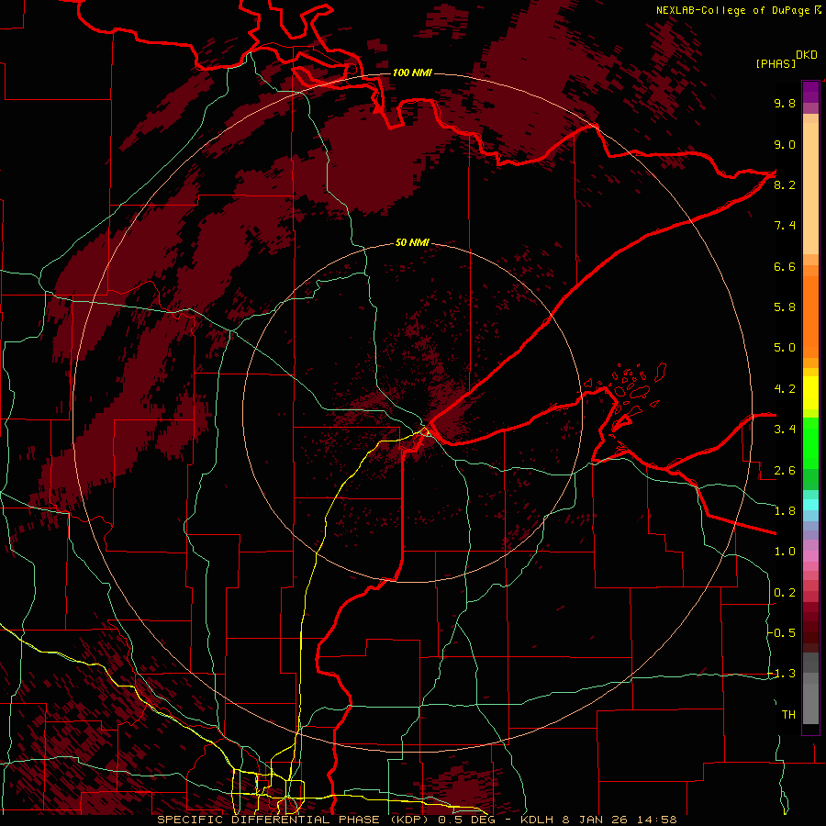Click the 5.8 value on the color scale

click(x=785, y=307)
